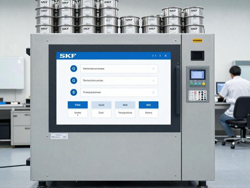Screen dimensions: 250x188
Task: Close the SKF window with the X
Action: [x=166, y=56]
